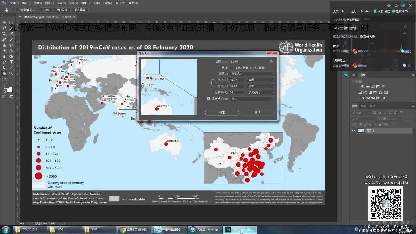Close the WHO map document tab
The image size is (416, 234).
click(74, 17)
